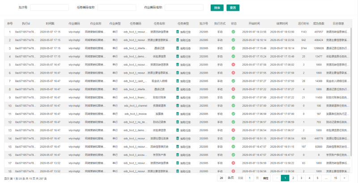Click the green status icon in row 4
This screenshot has width=358, height=183.
233,56
